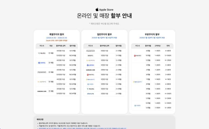Click the 하나카드 logo in 일반무이자 할부 table
Screen dimensions: 209x129
91,89
